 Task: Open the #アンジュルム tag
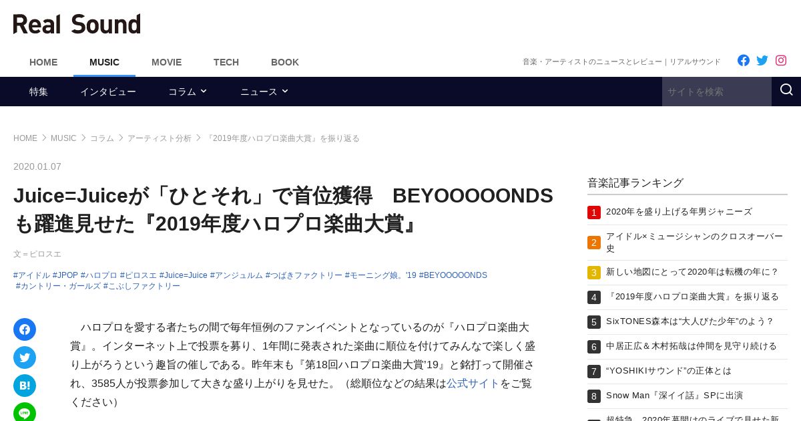pyautogui.click(x=236, y=275)
